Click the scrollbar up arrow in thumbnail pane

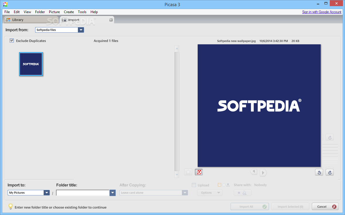point(177,49)
